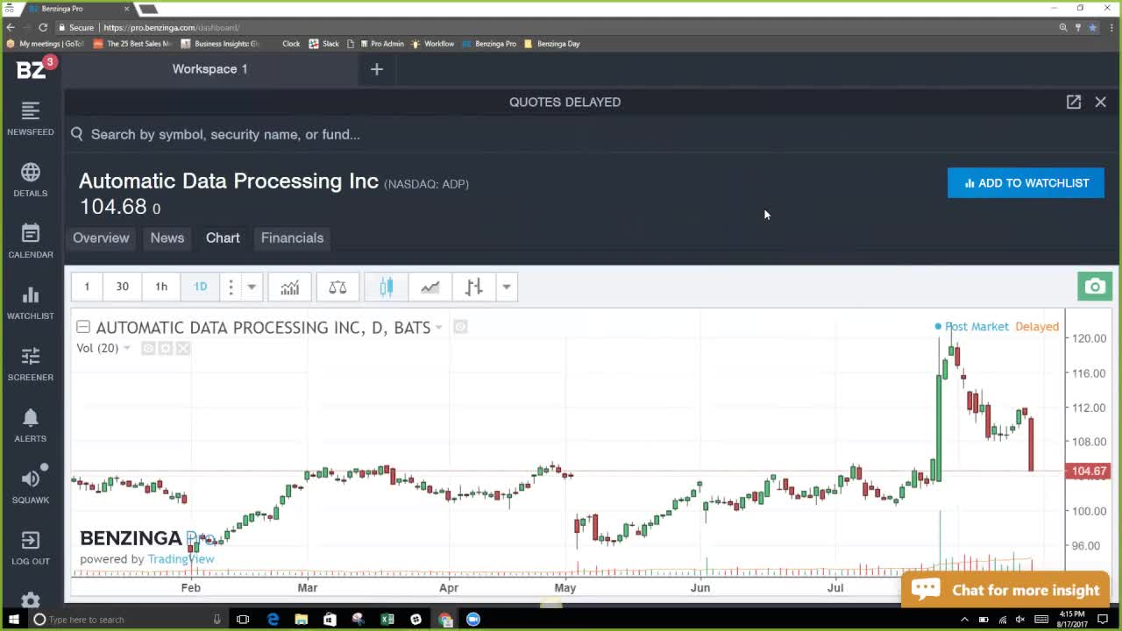This screenshot has height=631, width=1122.
Task: Set chart interval to 30 minutes
Action: [122, 287]
